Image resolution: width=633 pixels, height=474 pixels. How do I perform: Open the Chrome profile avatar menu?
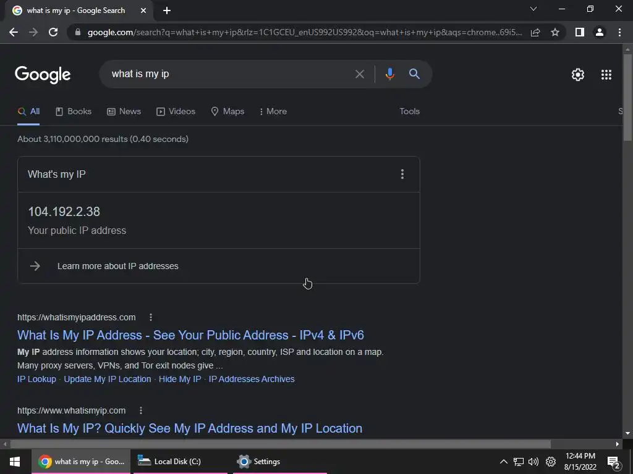click(x=600, y=32)
